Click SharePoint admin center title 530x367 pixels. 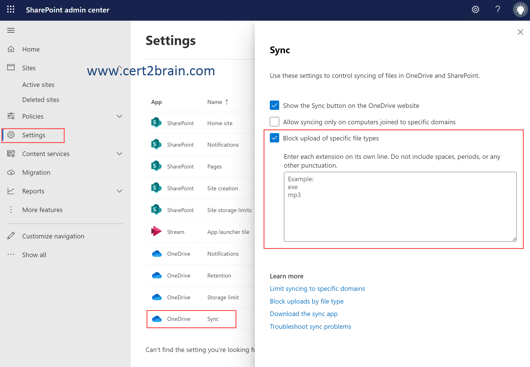[67, 10]
